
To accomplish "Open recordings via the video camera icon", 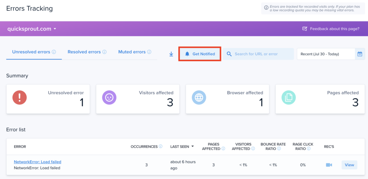I will [329, 165].
